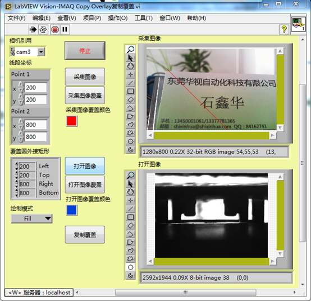Image resolution: width=311 pixels, height=301 pixels.
Task: Toggle the red 停止 button
Action: pos(85,51)
